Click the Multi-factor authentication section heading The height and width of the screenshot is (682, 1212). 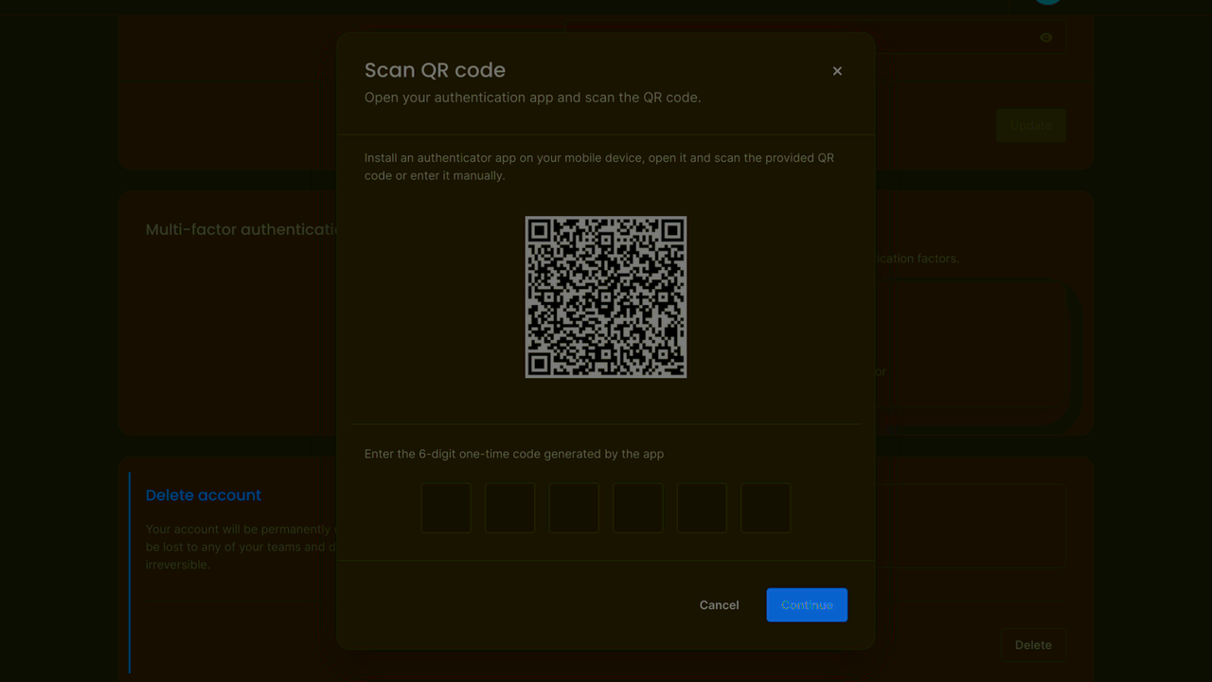click(242, 229)
